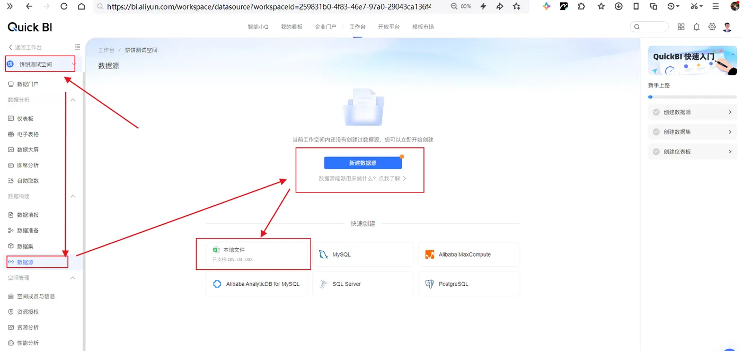Open the browser downloads icon
742x351 pixels.
point(619,6)
